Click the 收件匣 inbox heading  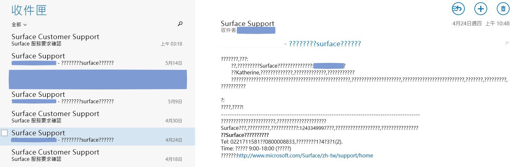tap(29, 10)
